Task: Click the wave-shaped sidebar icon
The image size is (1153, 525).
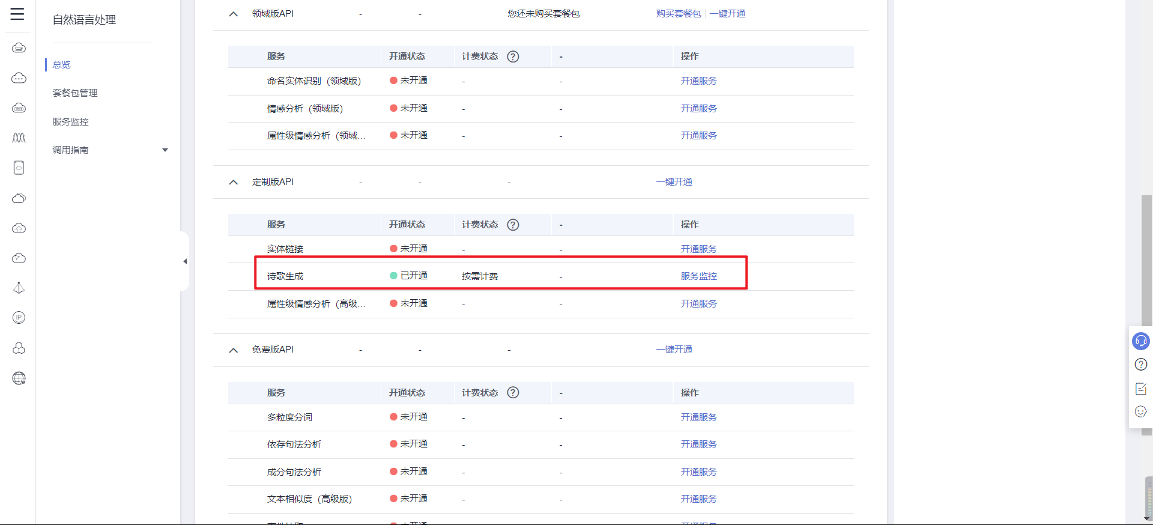Action: click(19, 138)
